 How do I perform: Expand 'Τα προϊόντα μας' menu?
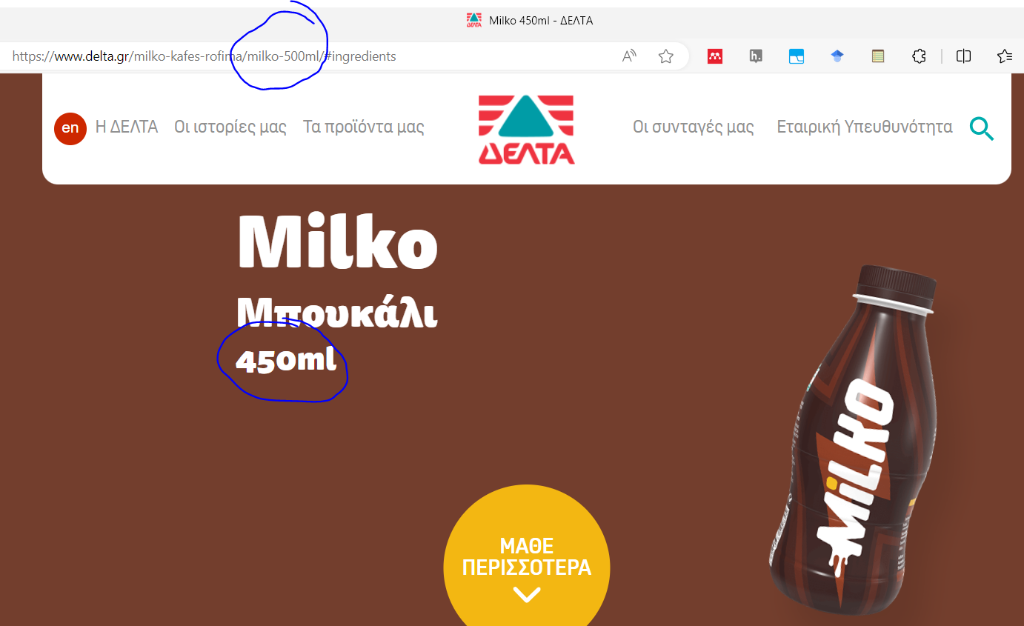[x=364, y=127]
